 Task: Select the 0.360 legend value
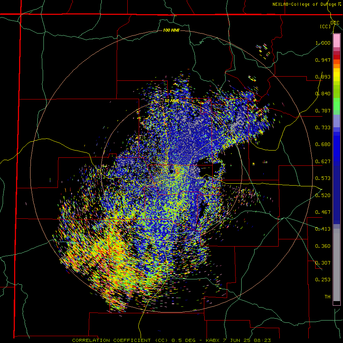pyautogui.click(x=323, y=246)
